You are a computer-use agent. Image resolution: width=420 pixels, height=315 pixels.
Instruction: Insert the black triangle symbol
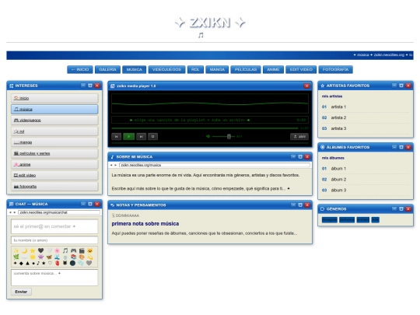pos(27,264)
